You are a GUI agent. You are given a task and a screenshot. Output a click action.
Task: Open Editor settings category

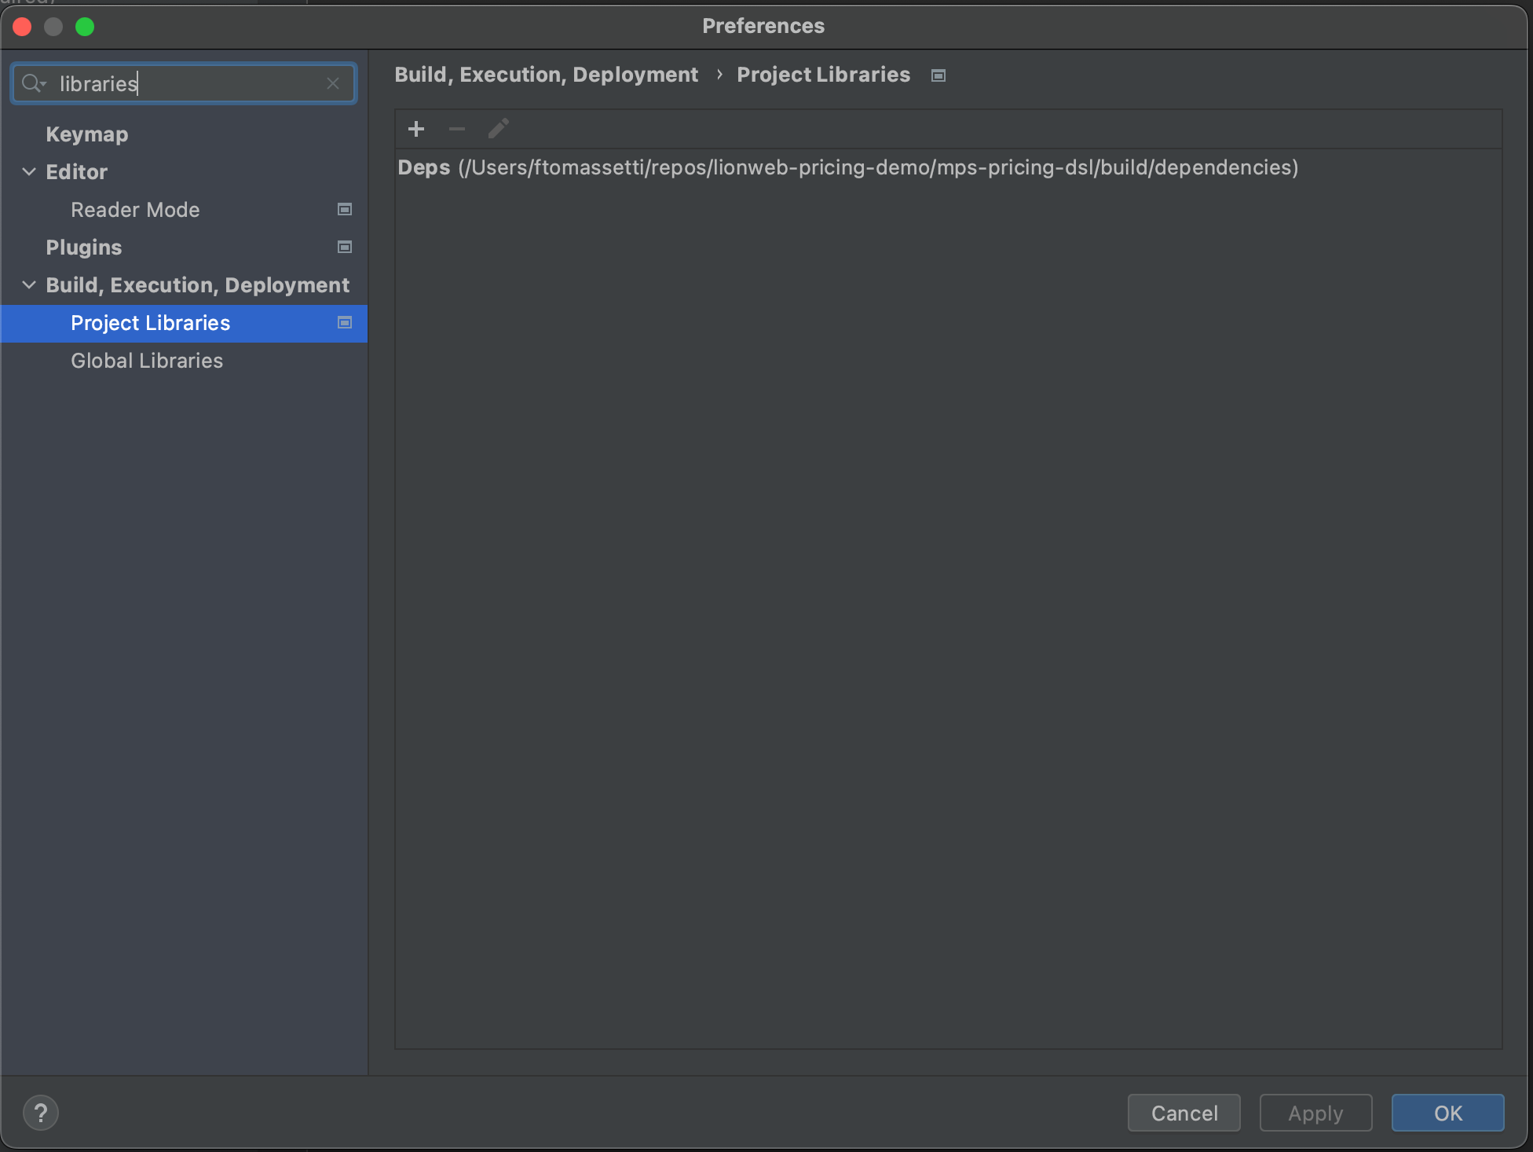click(77, 172)
